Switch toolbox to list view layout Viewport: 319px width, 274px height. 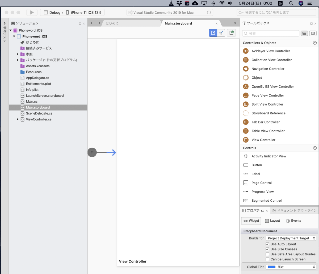pyautogui.click(x=304, y=33)
